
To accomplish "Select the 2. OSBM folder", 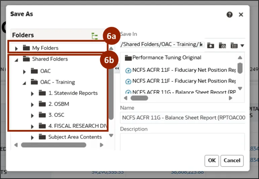I will pyautogui.click(x=59, y=104).
